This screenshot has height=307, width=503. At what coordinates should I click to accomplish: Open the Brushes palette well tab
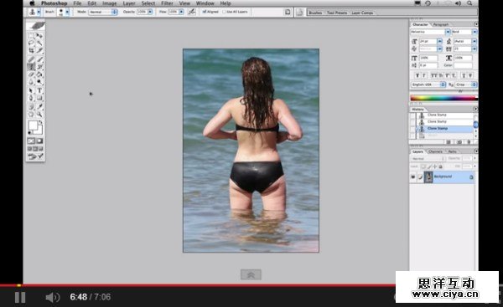tap(315, 13)
